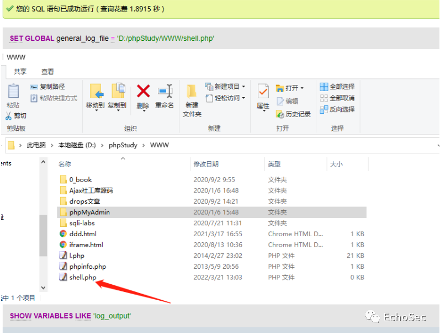Open the Properties dropdown arrow
440x335 pixels.
tap(264, 111)
